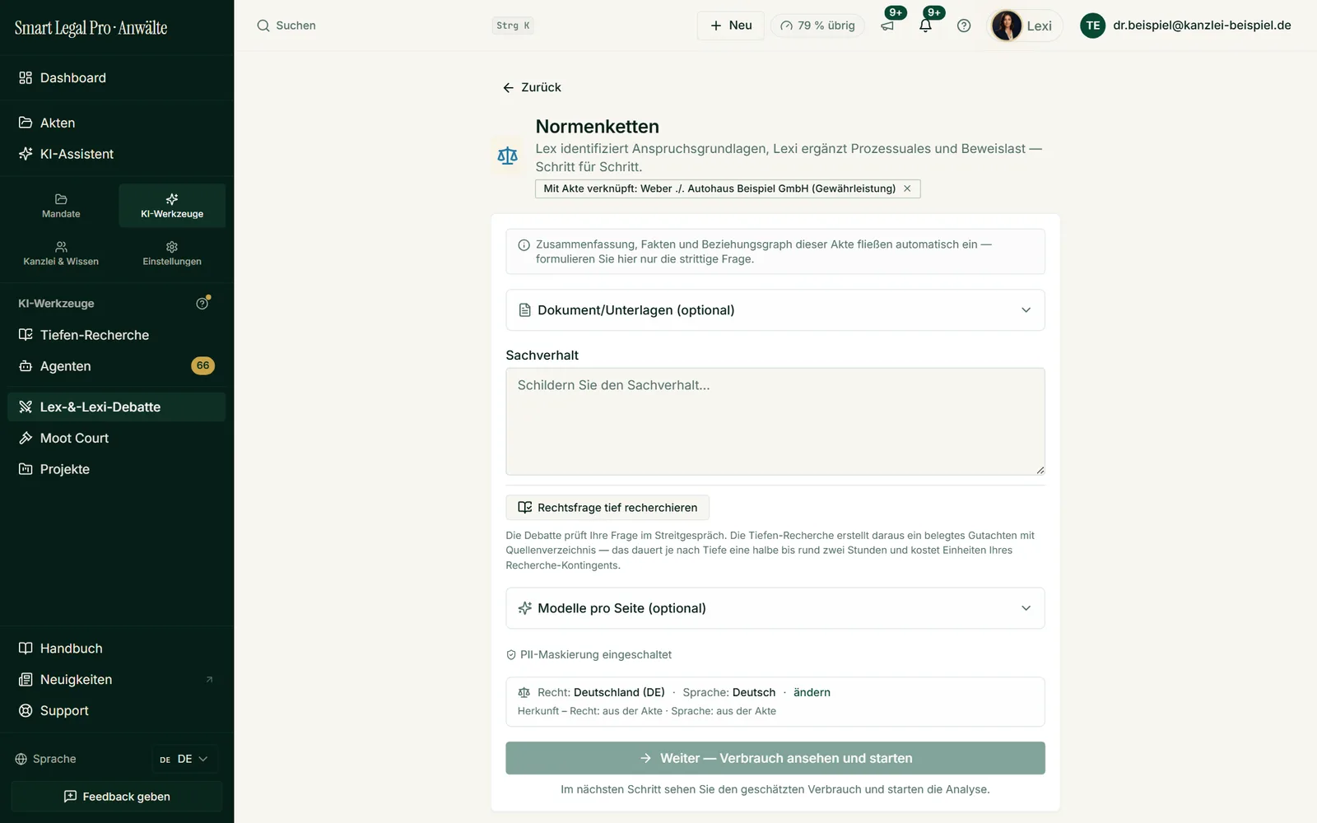Remove the linked Akte tag with X

pos(907,188)
